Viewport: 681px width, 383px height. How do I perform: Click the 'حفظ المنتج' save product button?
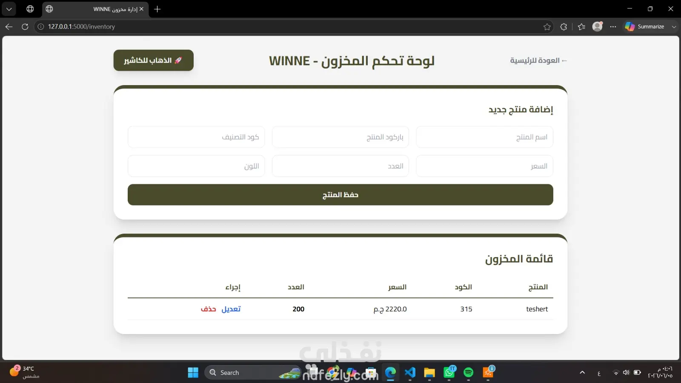point(340,195)
